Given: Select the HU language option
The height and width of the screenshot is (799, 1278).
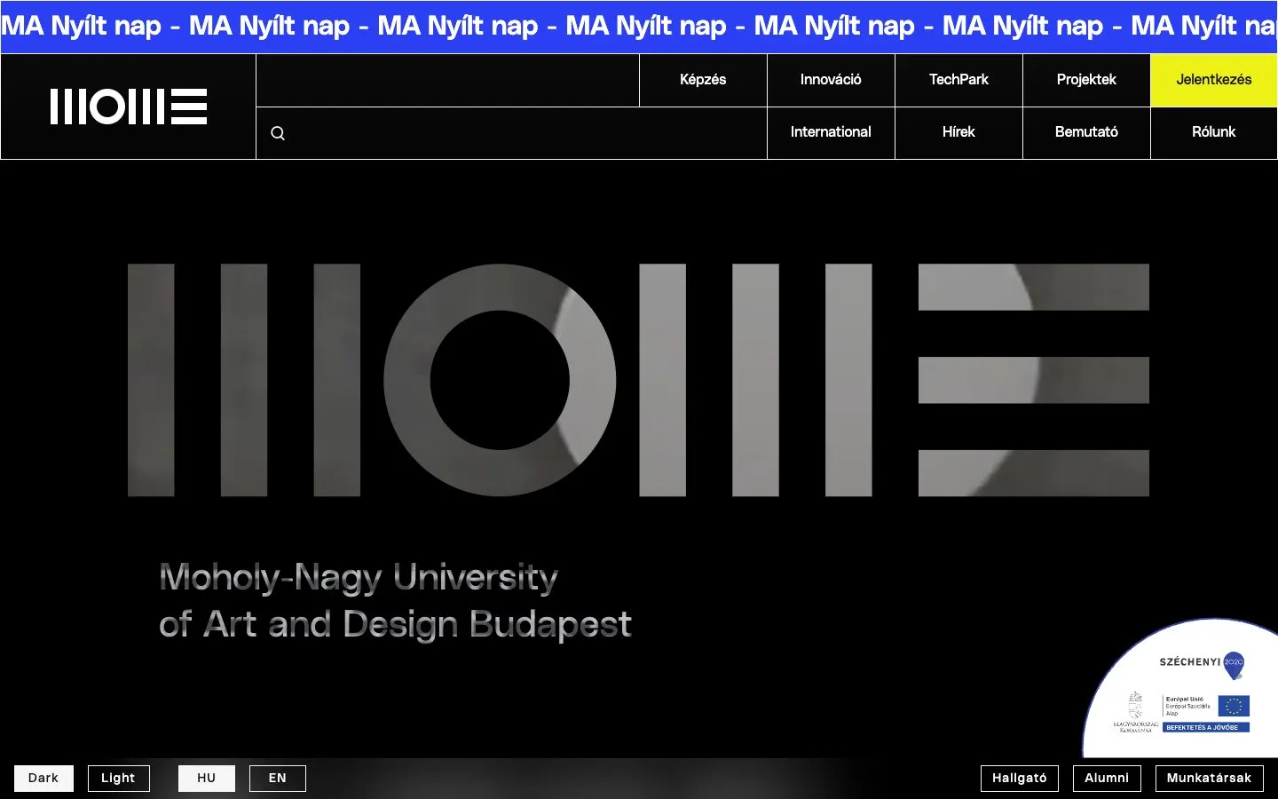Looking at the screenshot, I should (207, 779).
